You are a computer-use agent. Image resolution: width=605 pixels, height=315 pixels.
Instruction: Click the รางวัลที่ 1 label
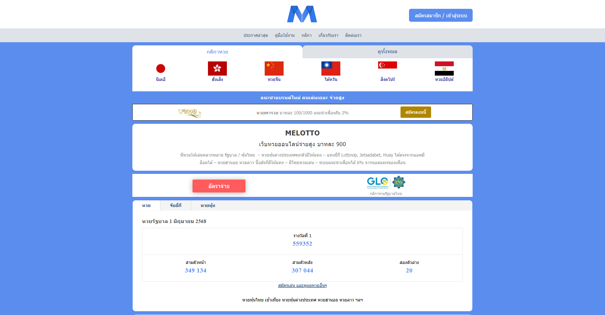(302, 236)
